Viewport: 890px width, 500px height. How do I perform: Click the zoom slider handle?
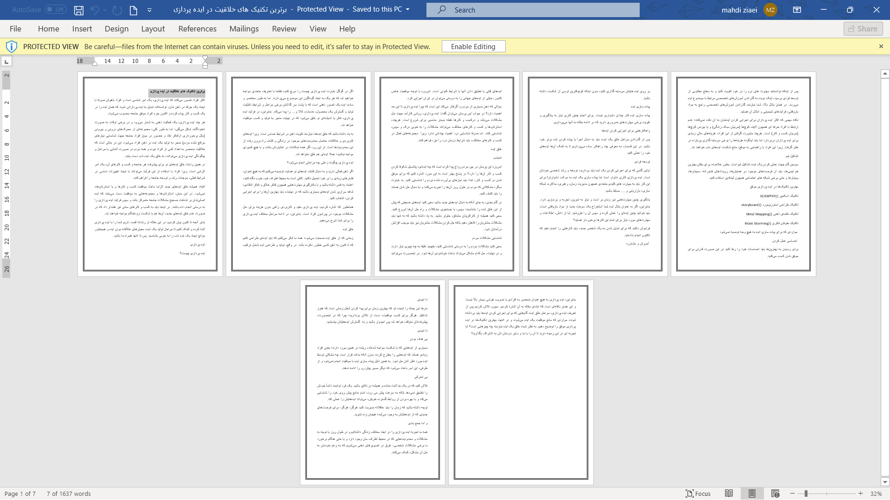coord(806,494)
